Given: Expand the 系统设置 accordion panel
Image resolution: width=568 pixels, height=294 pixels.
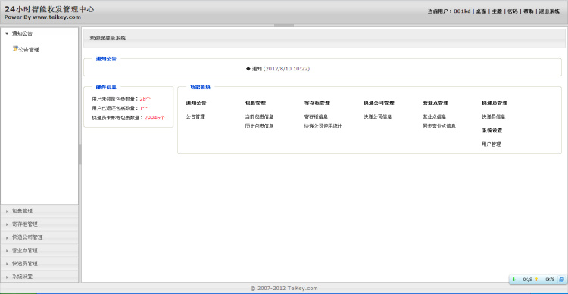Looking at the screenshot, I should pyautogui.click(x=39, y=277).
